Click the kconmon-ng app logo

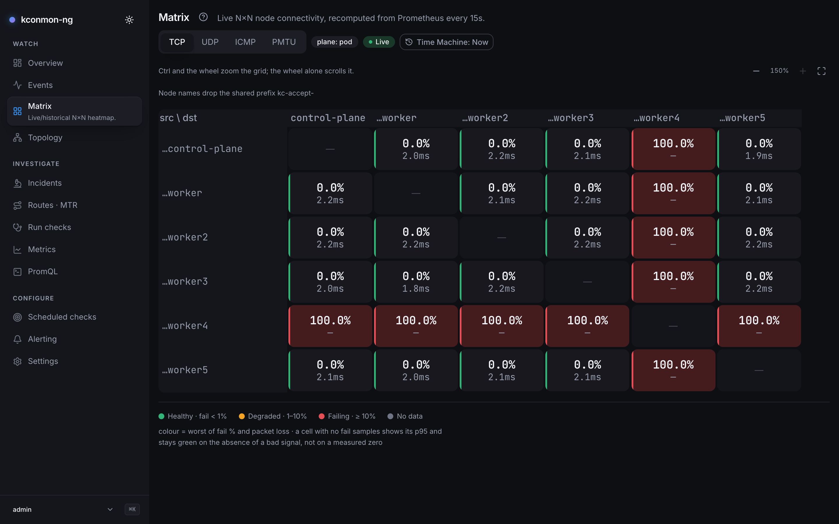[x=12, y=20]
